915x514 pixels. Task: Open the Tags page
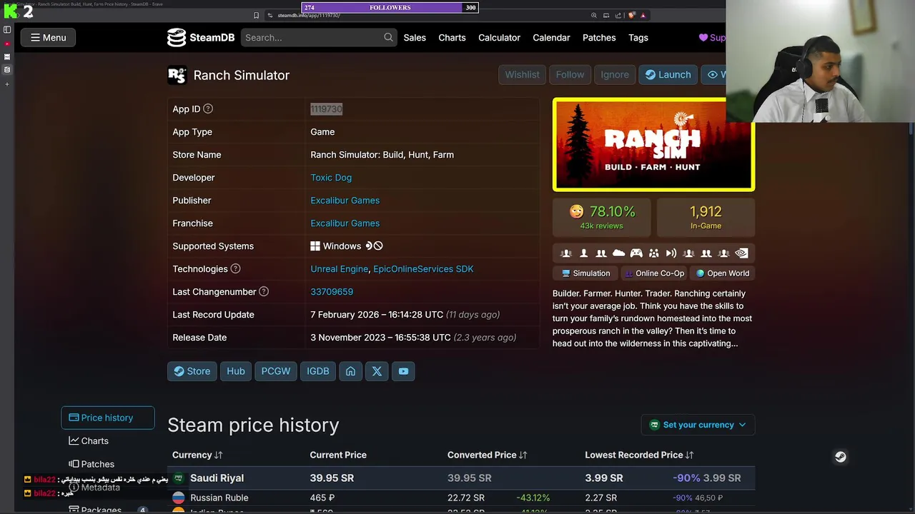click(638, 38)
